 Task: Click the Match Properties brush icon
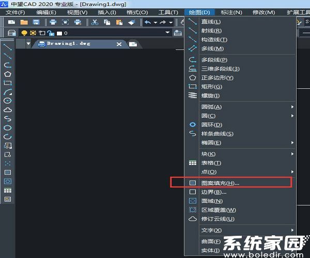132,22
